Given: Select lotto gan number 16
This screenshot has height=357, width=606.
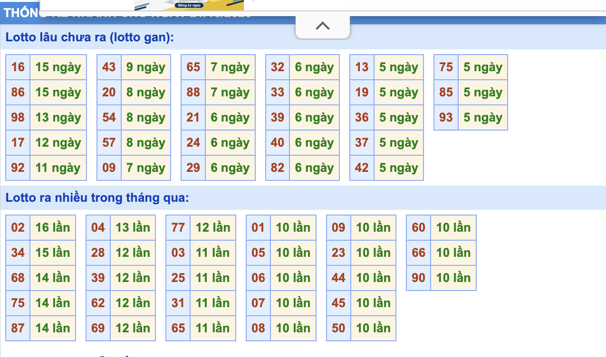Looking at the screenshot, I should click(18, 67).
